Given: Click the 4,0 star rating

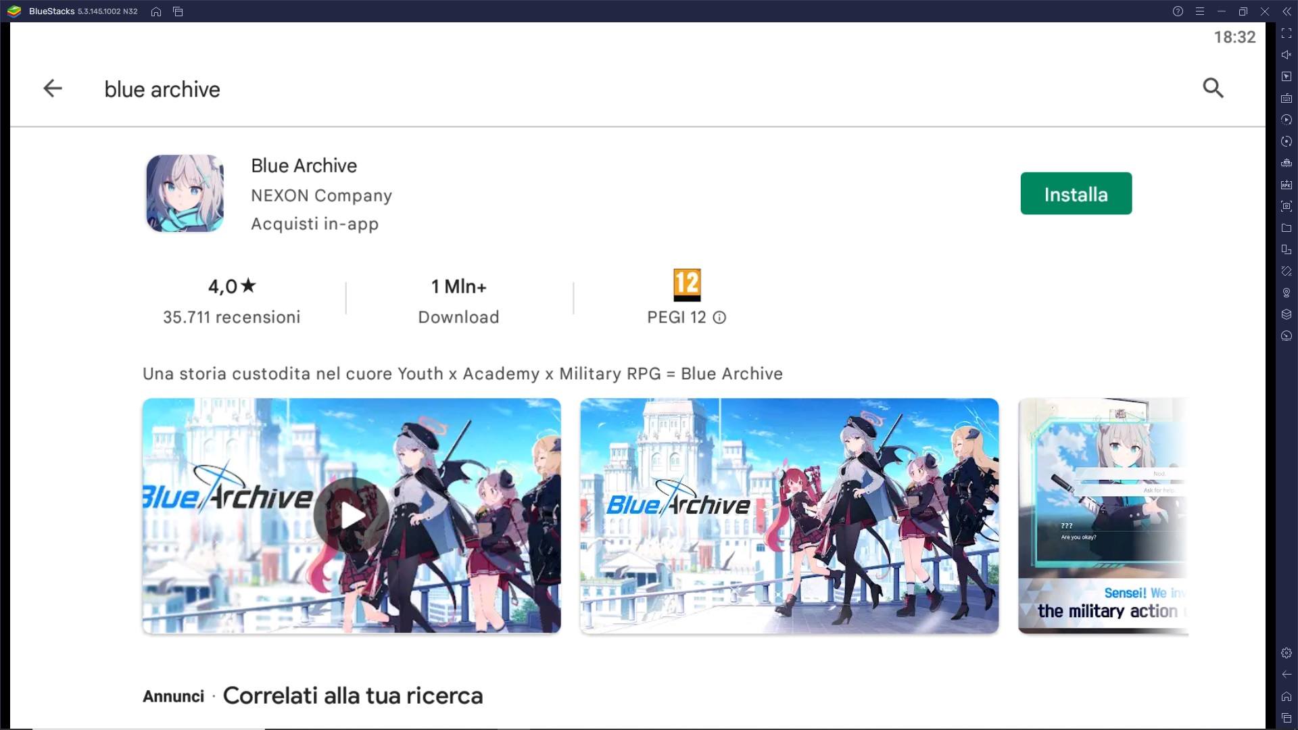Looking at the screenshot, I should point(232,287).
